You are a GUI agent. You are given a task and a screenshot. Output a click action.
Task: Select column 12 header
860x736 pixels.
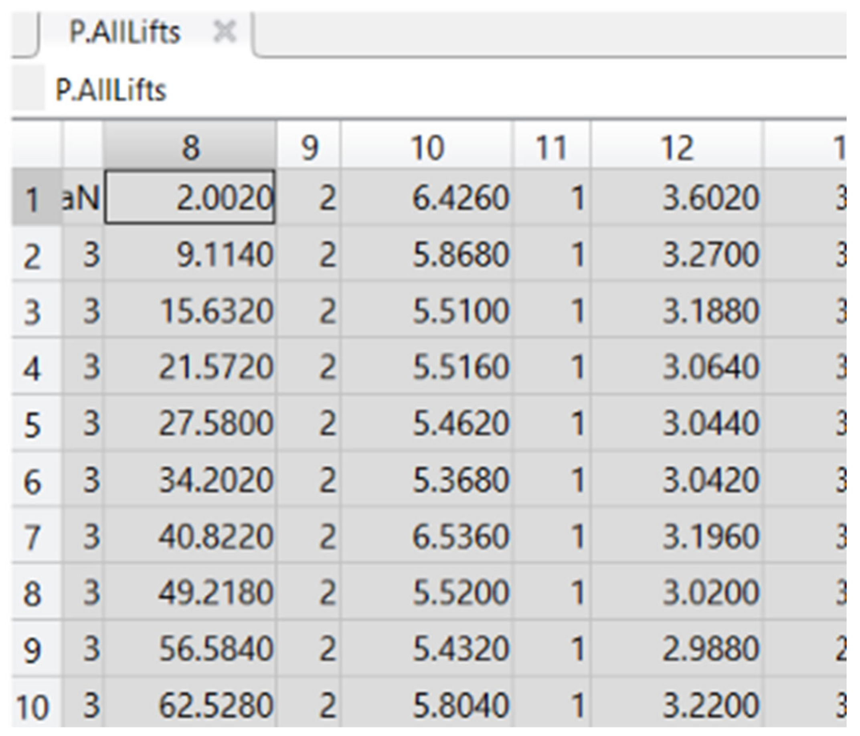[676, 147]
